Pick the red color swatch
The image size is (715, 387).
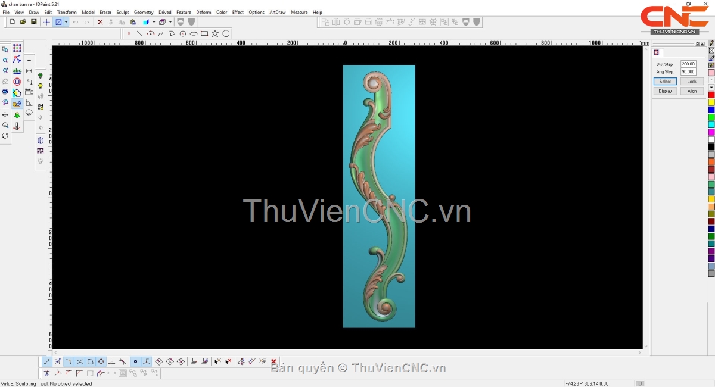click(711, 95)
